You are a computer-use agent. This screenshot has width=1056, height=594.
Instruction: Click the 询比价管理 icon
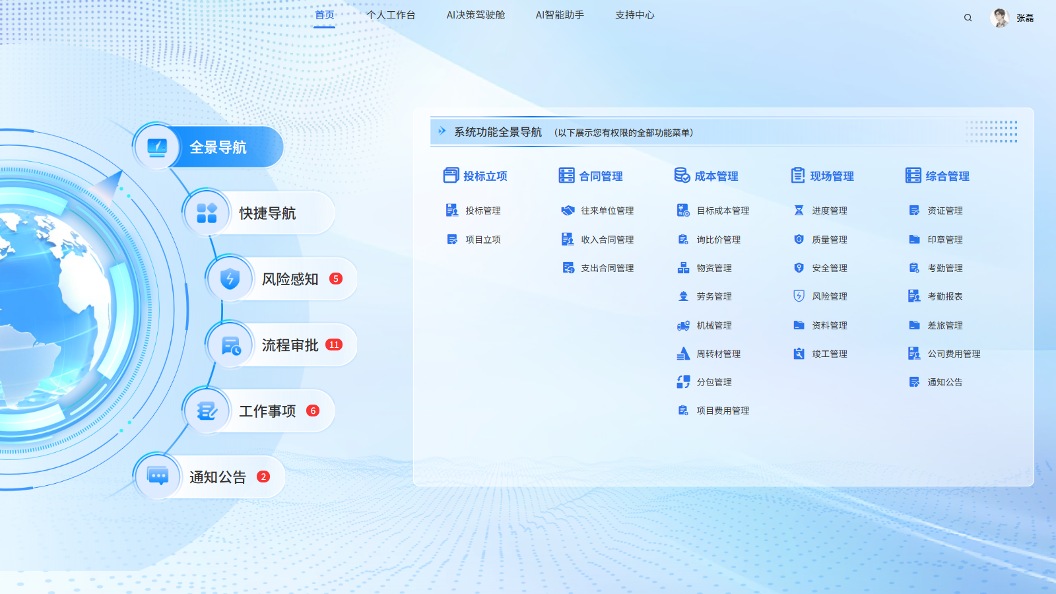tap(683, 240)
